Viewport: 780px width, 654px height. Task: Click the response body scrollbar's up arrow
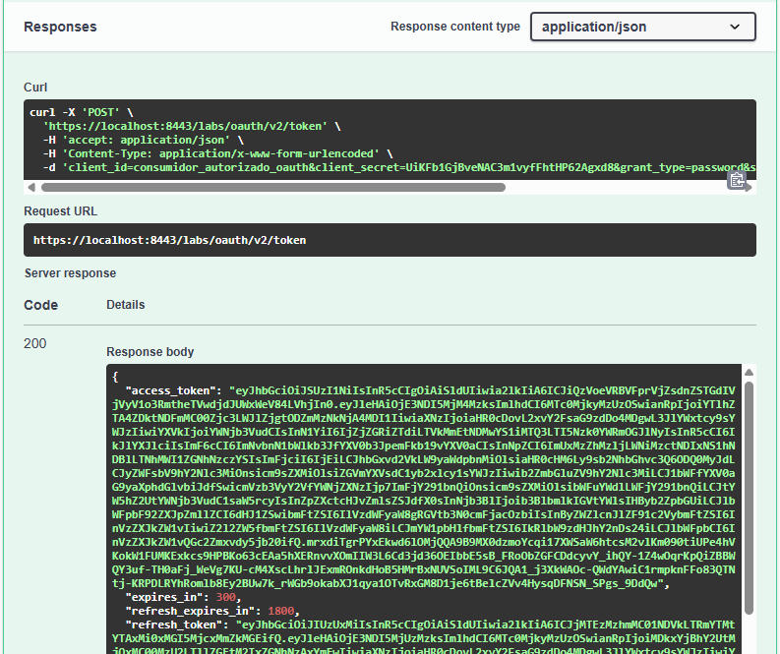[x=749, y=373]
